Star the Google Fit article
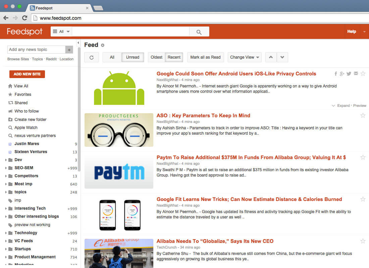369x268 pixels. [x=363, y=199]
